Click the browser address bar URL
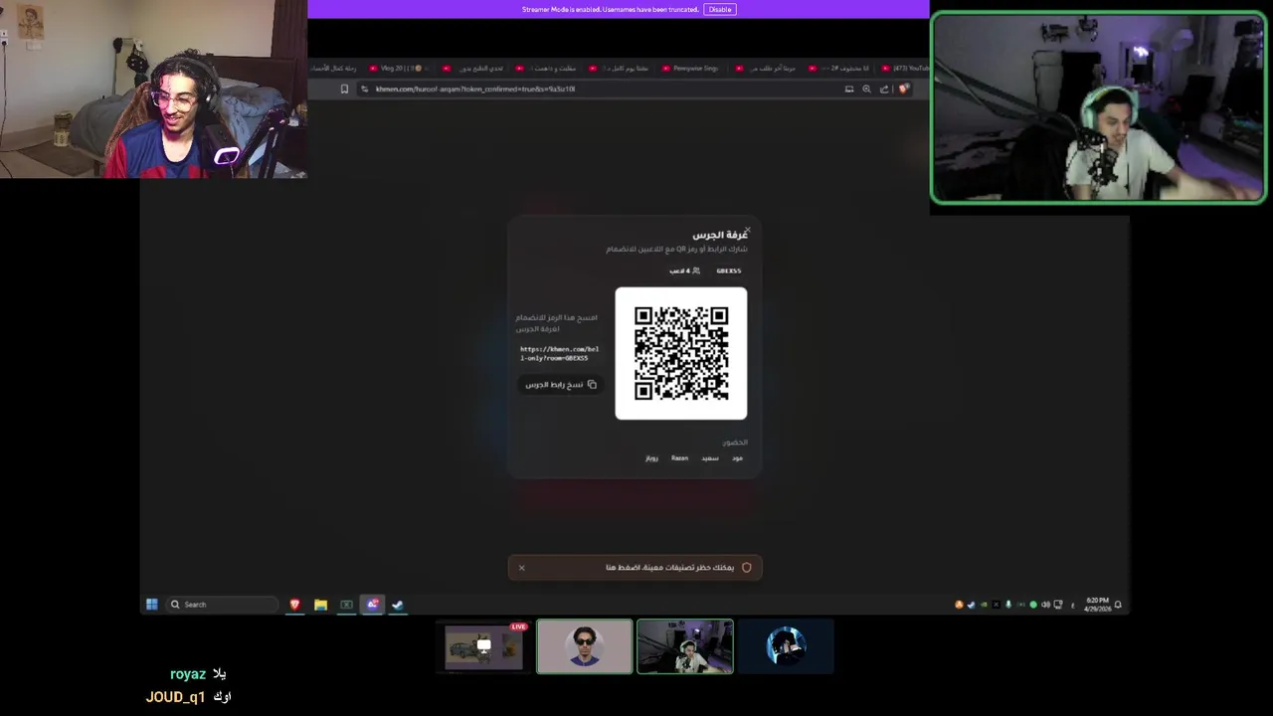The height and width of the screenshot is (716, 1273). point(475,89)
